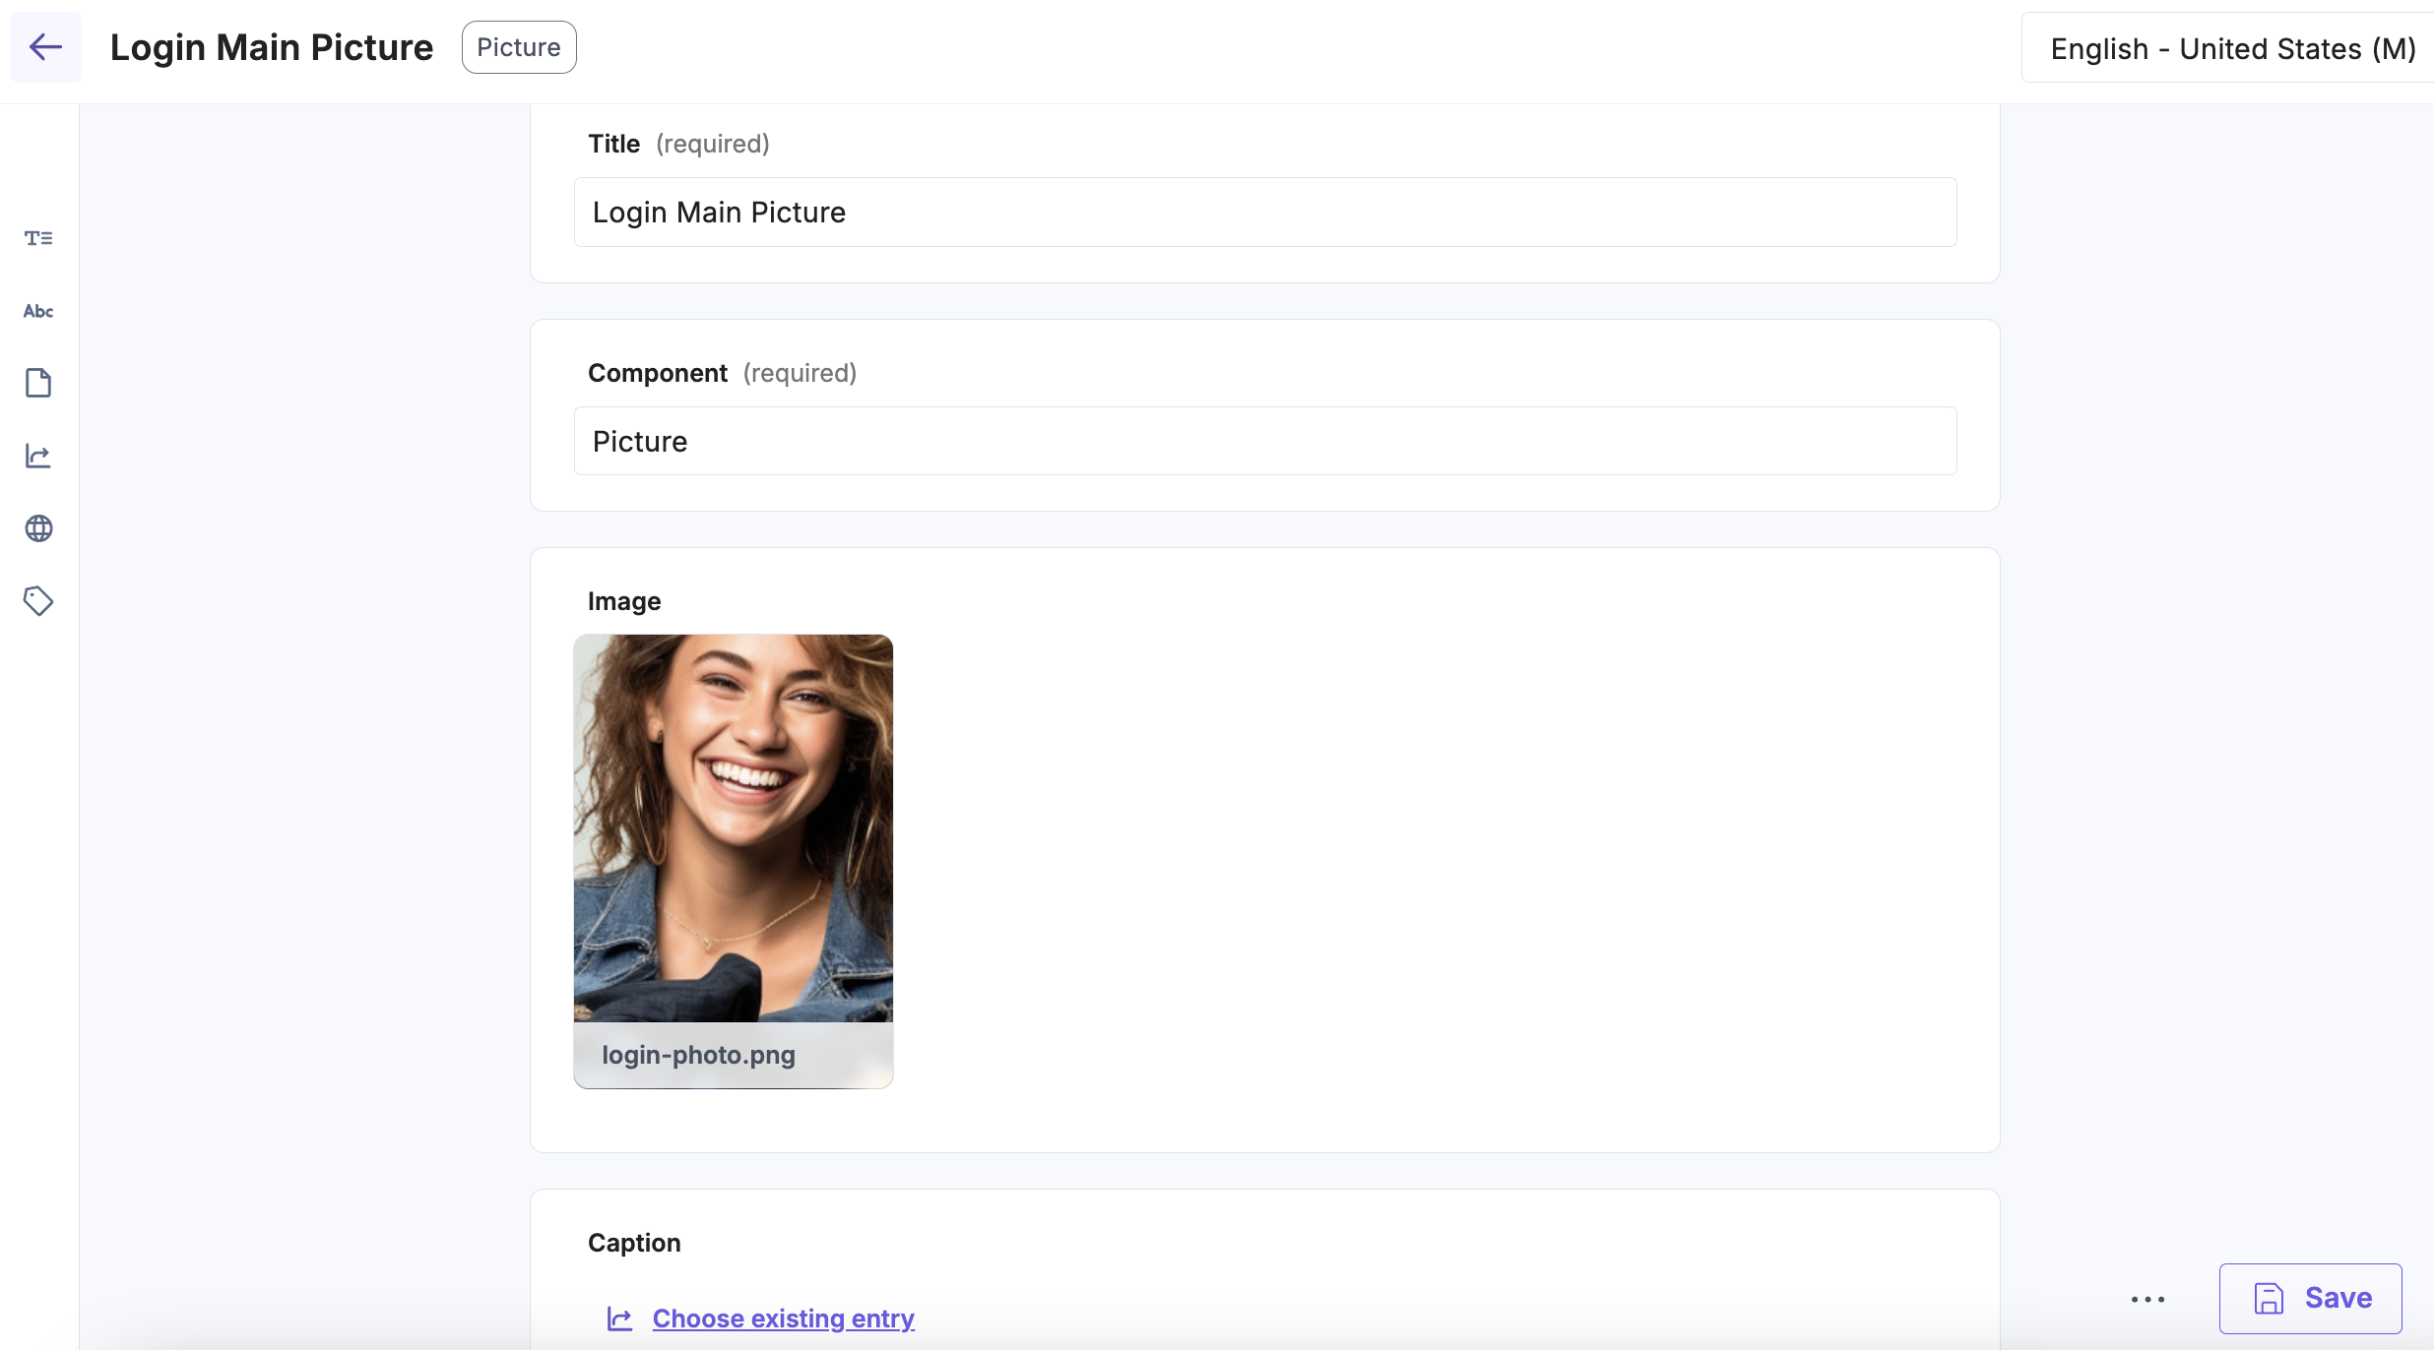Click the login-photo.png filename label
The width and height of the screenshot is (2434, 1350).
coord(698,1055)
